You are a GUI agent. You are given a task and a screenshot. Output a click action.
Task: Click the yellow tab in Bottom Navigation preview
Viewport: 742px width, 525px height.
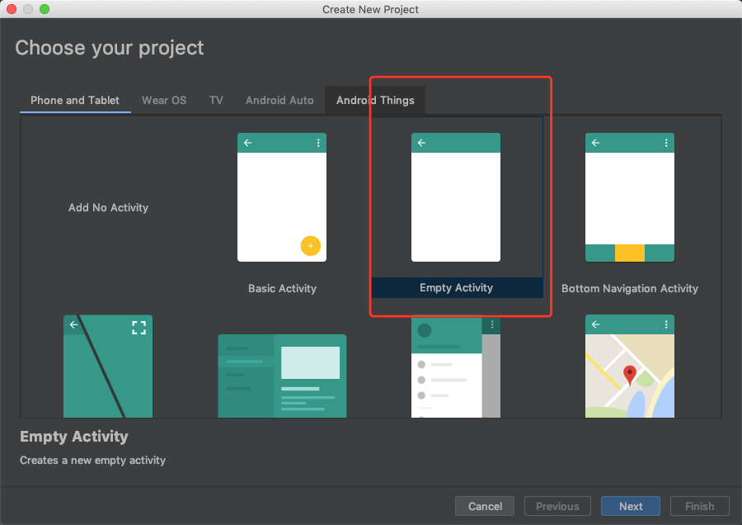(630, 253)
